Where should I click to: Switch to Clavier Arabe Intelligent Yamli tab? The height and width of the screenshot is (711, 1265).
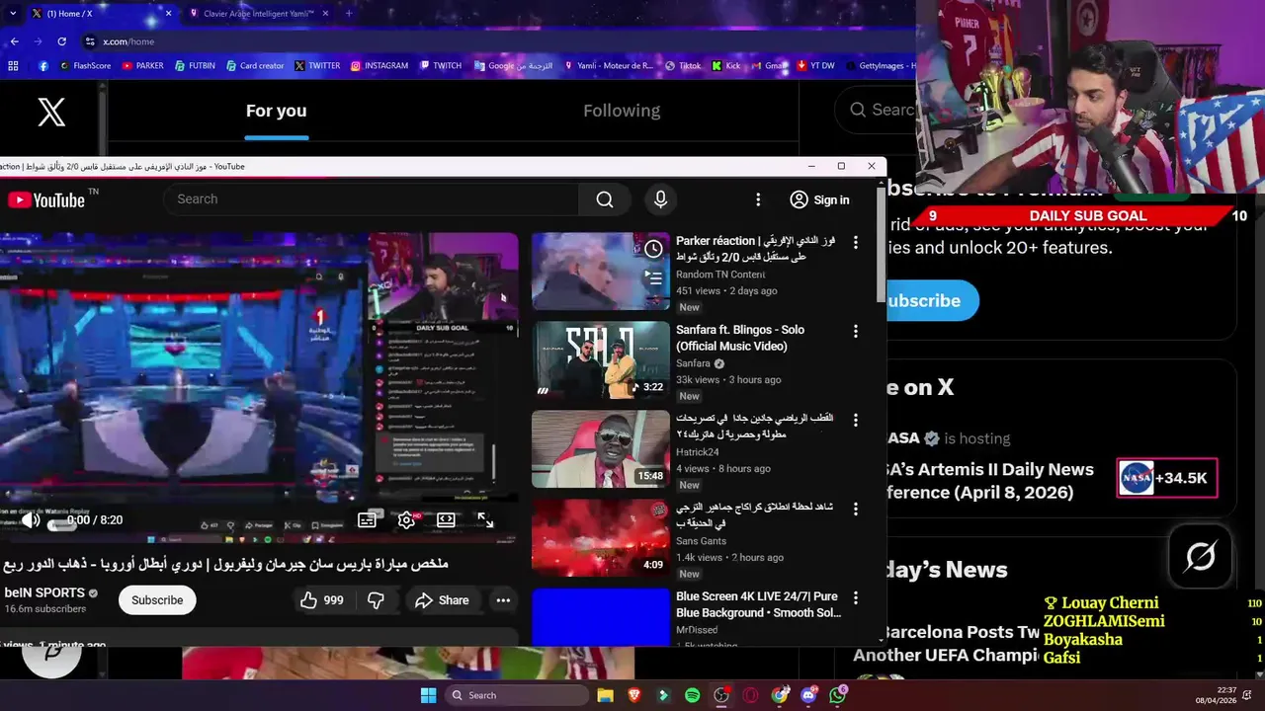pos(258,14)
